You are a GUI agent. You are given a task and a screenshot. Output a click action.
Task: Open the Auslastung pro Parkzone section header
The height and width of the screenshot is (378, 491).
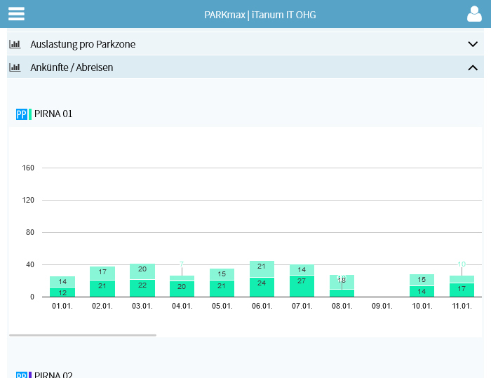coord(83,44)
